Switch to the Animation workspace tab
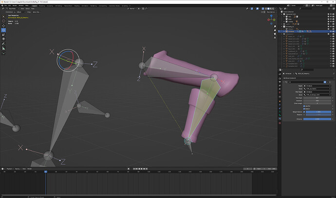336x198 pixels. pos(85,6)
